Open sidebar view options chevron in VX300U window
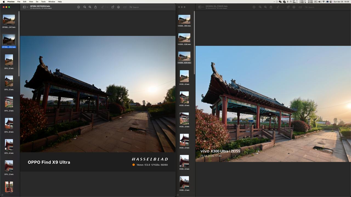 click(203, 7)
